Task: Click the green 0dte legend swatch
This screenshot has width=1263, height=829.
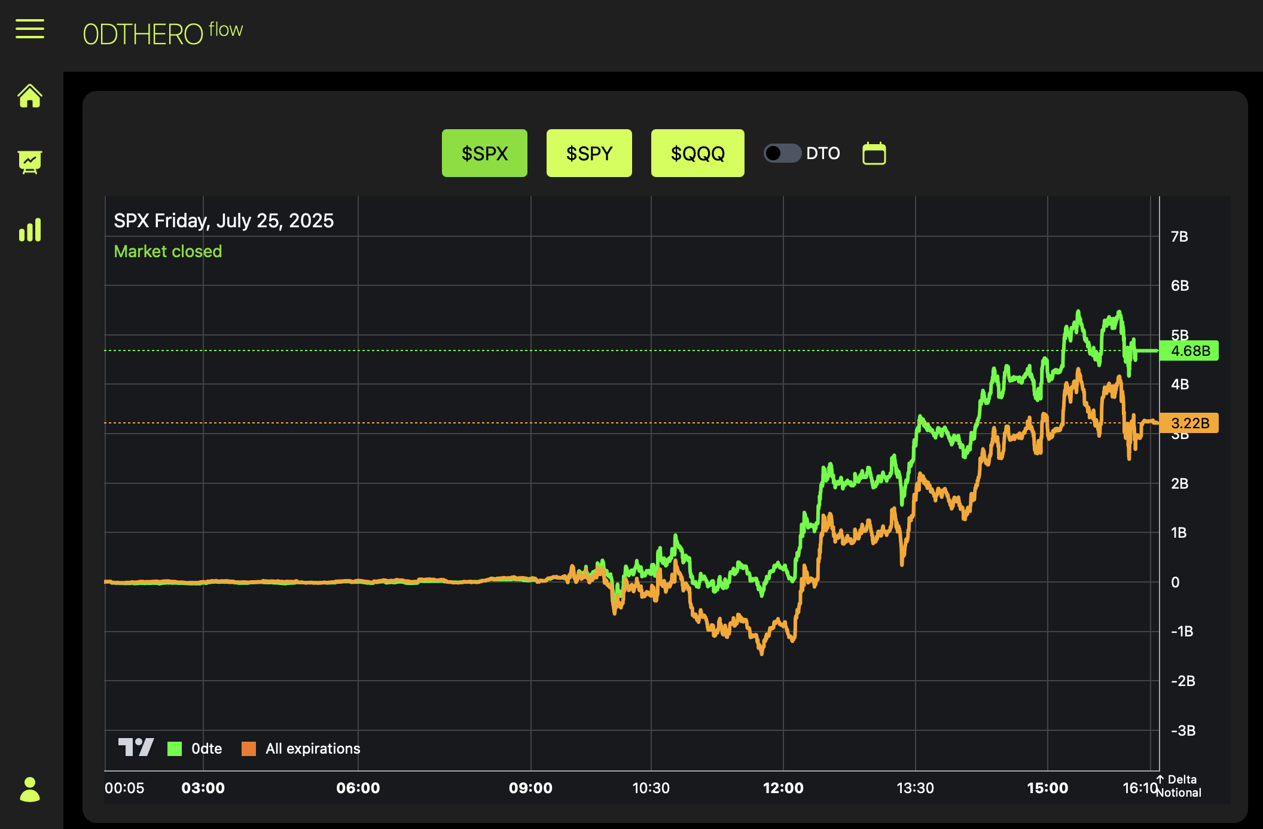Action: point(175,749)
